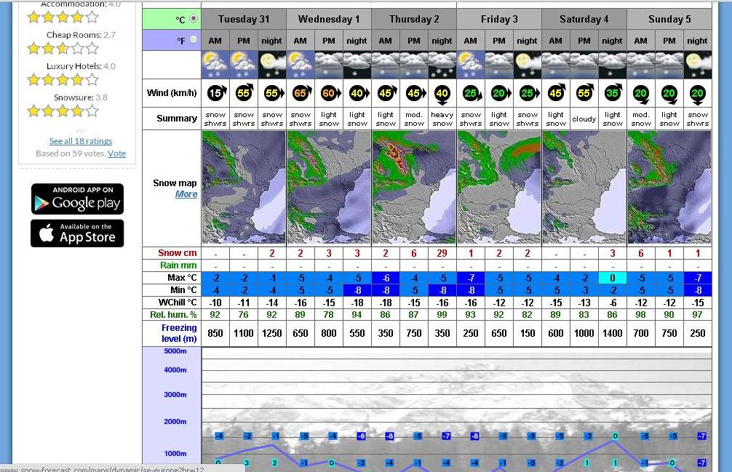Click the Freezing level (m) label
The height and width of the screenshot is (472, 732).
coord(179,333)
